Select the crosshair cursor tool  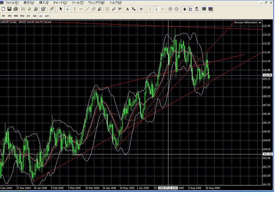click(x=67, y=9)
